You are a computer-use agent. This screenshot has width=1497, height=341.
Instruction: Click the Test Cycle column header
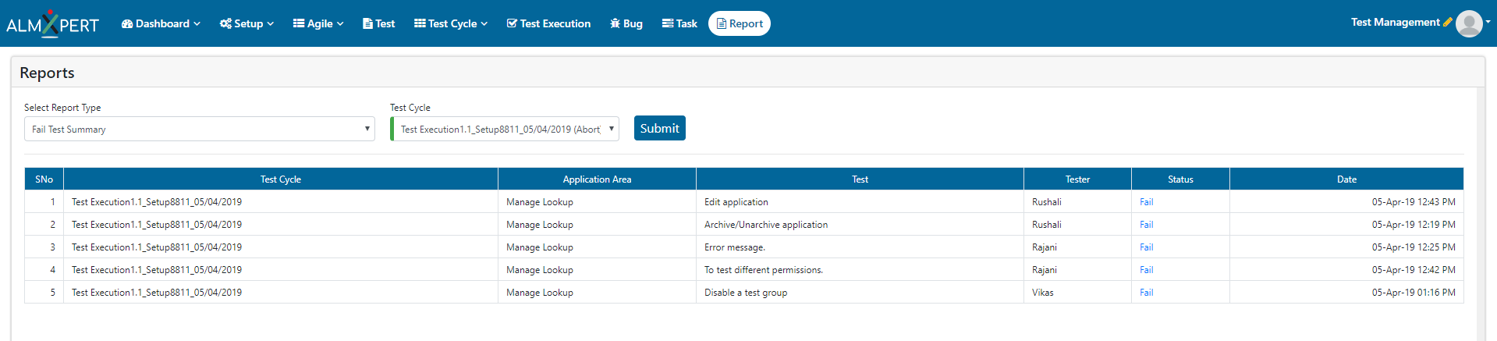coord(281,179)
